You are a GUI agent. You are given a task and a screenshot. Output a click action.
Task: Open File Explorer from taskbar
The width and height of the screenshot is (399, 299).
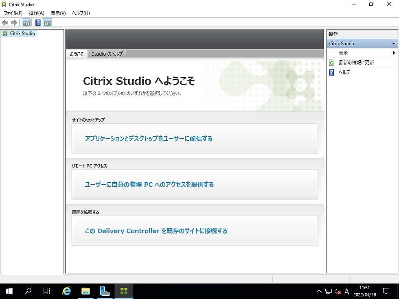point(85,291)
